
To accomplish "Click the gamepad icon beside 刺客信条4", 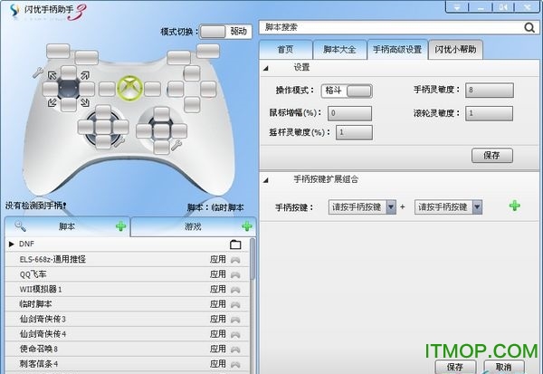I will click(x=235, y=364).
